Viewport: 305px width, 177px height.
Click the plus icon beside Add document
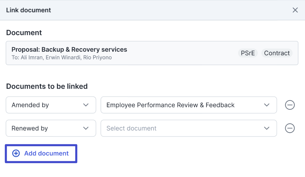[x=16, y=154]
